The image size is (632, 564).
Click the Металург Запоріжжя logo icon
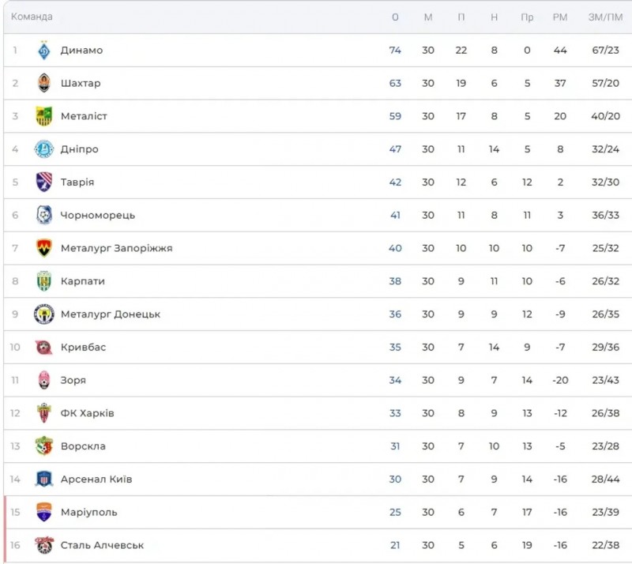[44, 248]
